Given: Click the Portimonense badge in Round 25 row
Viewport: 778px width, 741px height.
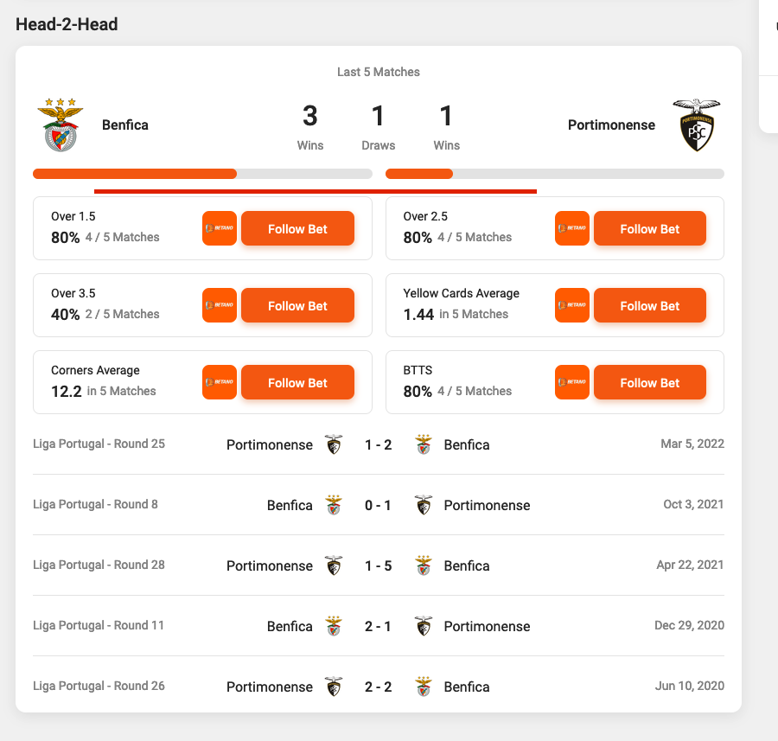Looking at the screenshot, I should point(334,444).
